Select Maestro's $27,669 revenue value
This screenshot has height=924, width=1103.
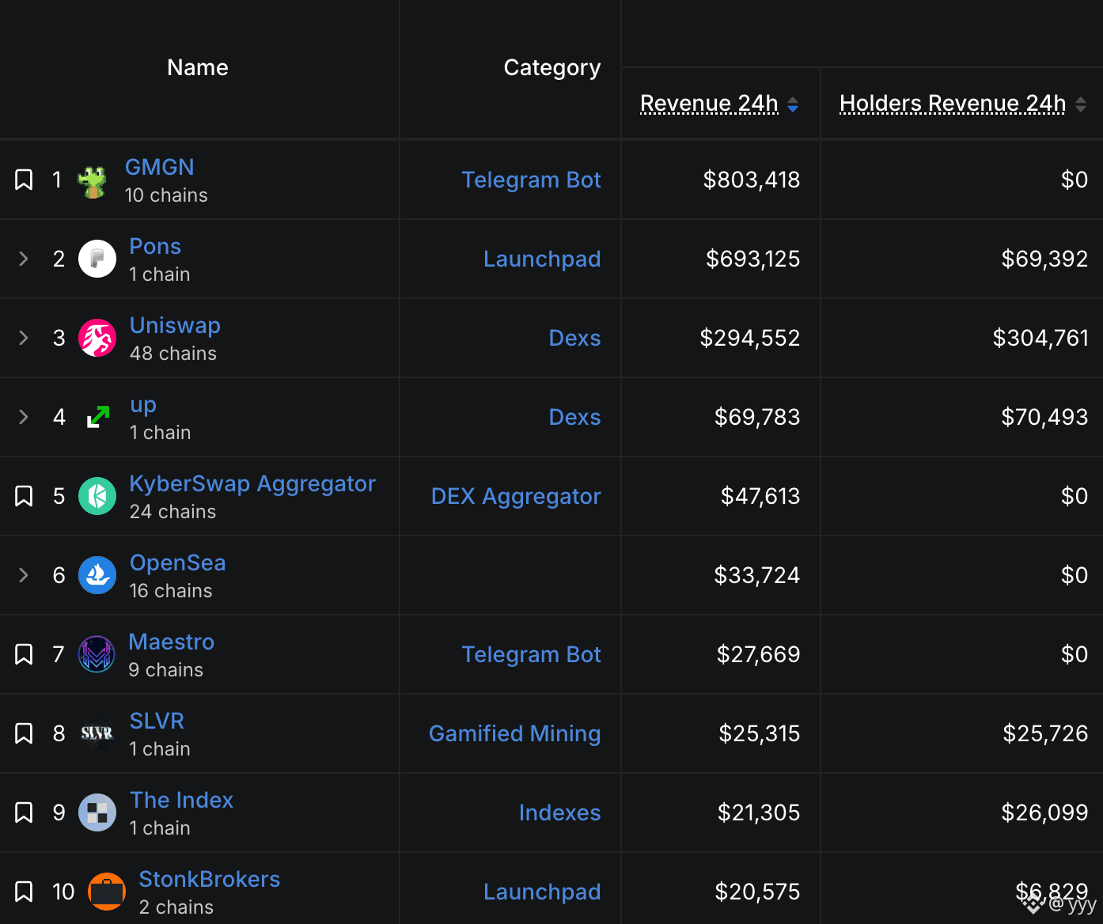pos(759,654)
